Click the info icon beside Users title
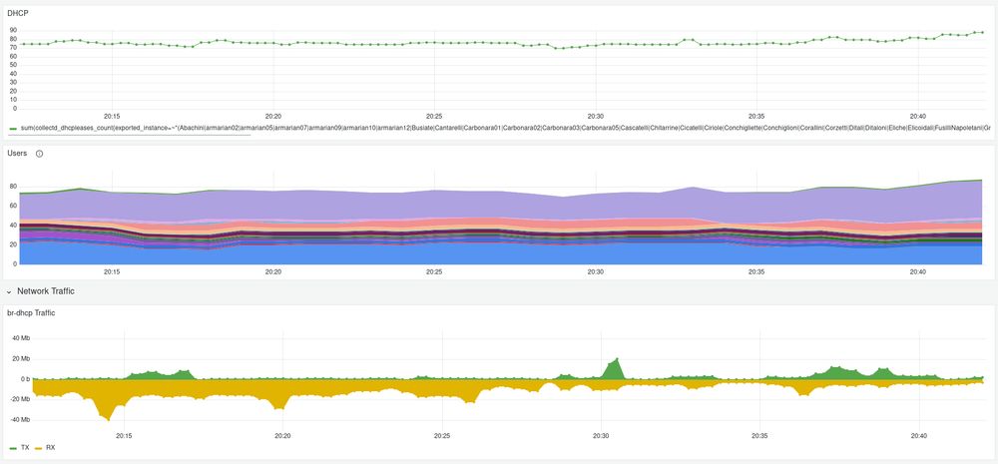The height and width of the screenshot is (464, 998). (40, 154)
